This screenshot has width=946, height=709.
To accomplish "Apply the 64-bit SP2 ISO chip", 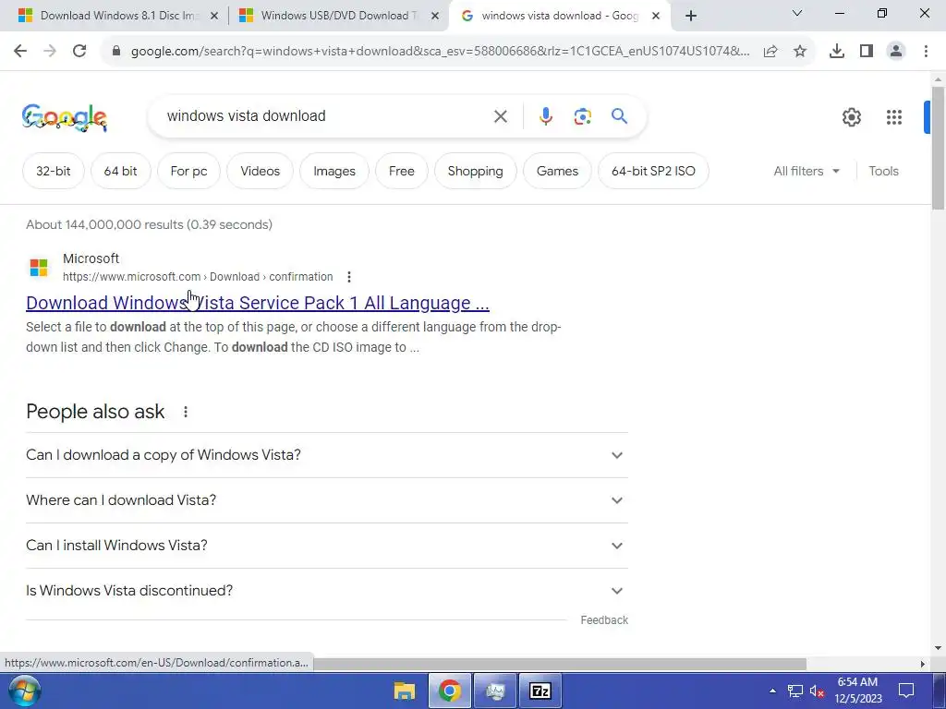I will tap(653, 171).
